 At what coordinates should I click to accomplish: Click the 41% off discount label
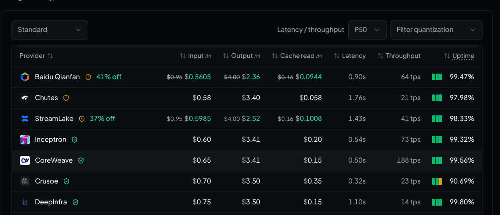coord(109,77)
